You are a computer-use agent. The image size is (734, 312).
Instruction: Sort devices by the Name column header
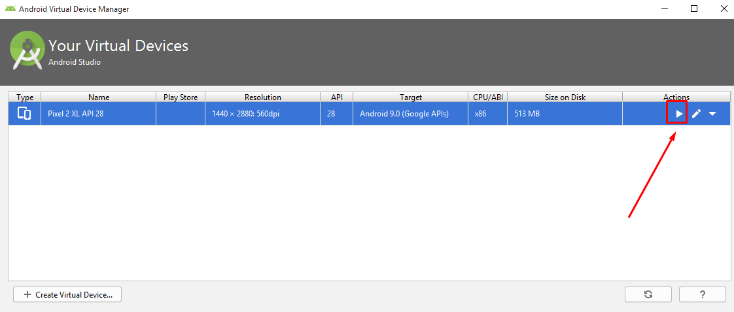98,97
